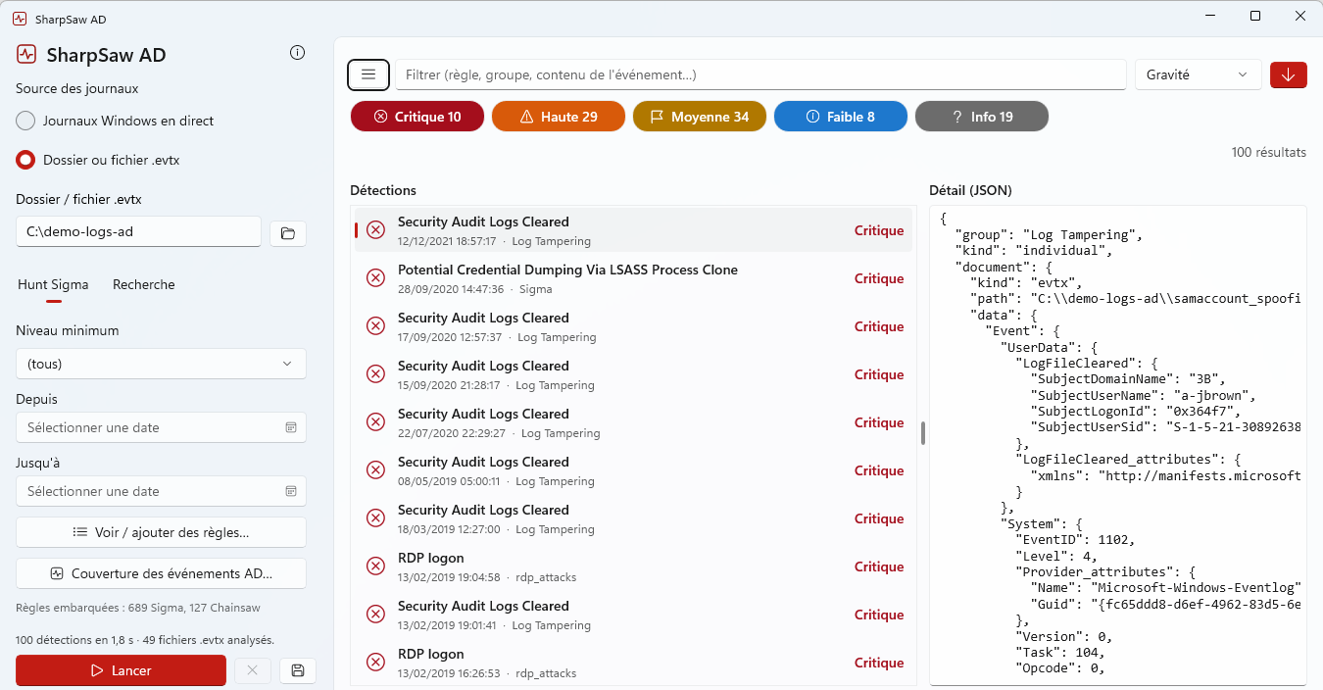The height and width of the screenshot is (690, 1323).
Task: Switch to the Hunt Sigma tab
Action: (x=53, y=284)
